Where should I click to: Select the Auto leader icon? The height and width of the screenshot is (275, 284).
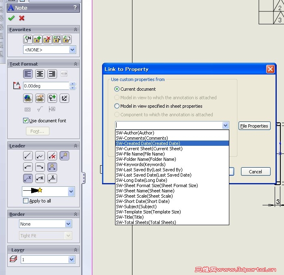pyautogui.click(x=64, y=156)
